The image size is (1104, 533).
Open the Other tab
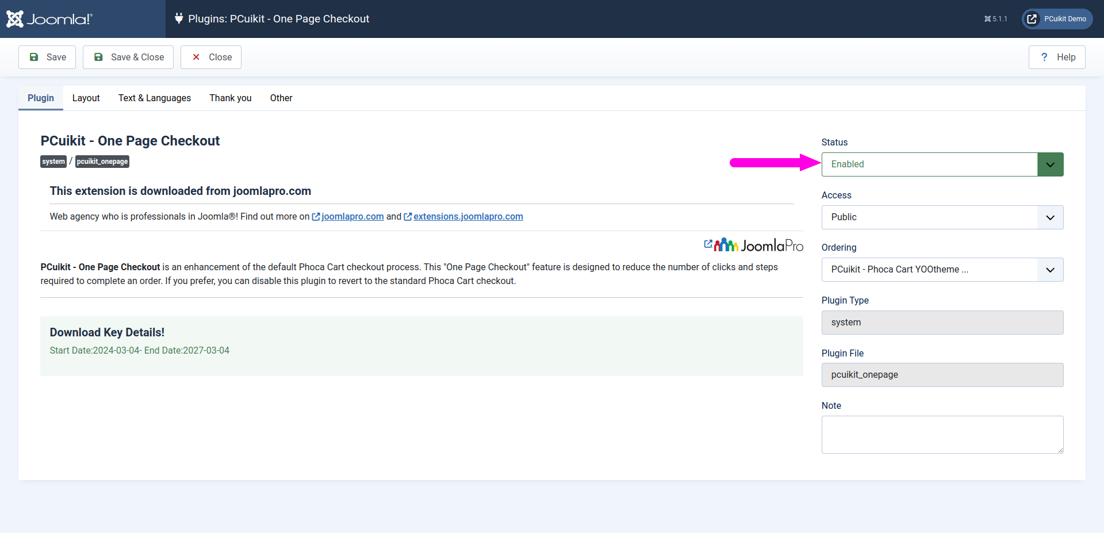coord(281,98)
